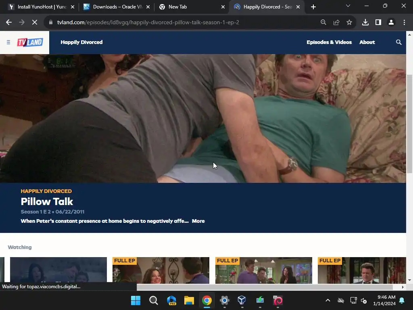Open the Chrome profile icon
Viewport: 413px width, 310px height.
[391, 23]
